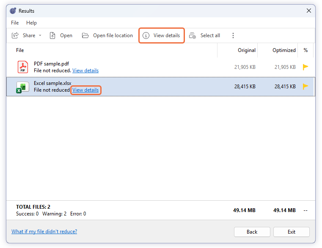
Task: Sort by the File column header
Action: coord(20,50)
